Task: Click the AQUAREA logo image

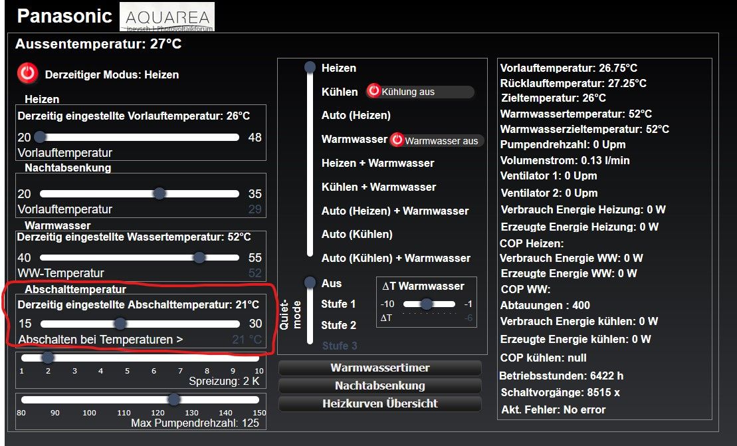Action: 167,17
